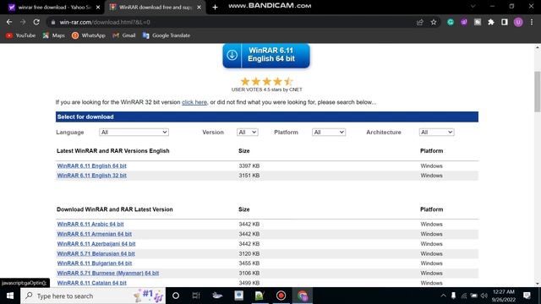
Task: Reload the WinRAR download page
Action: pos(36,22)
